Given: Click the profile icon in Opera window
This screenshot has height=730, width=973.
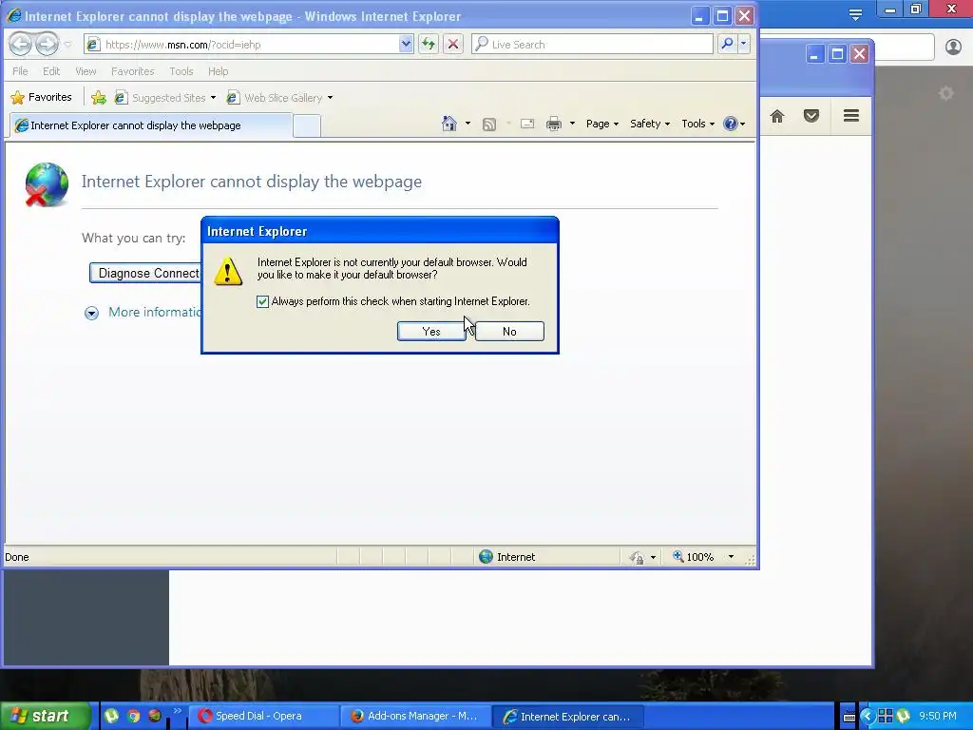Looking at the screenshot, I should click(953, 47).
